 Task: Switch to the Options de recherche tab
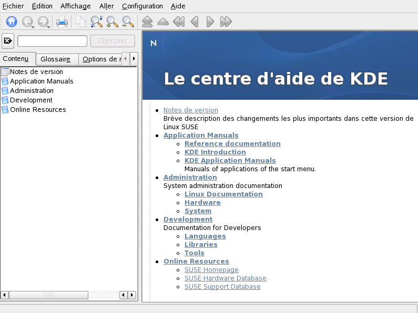[100, 59]
